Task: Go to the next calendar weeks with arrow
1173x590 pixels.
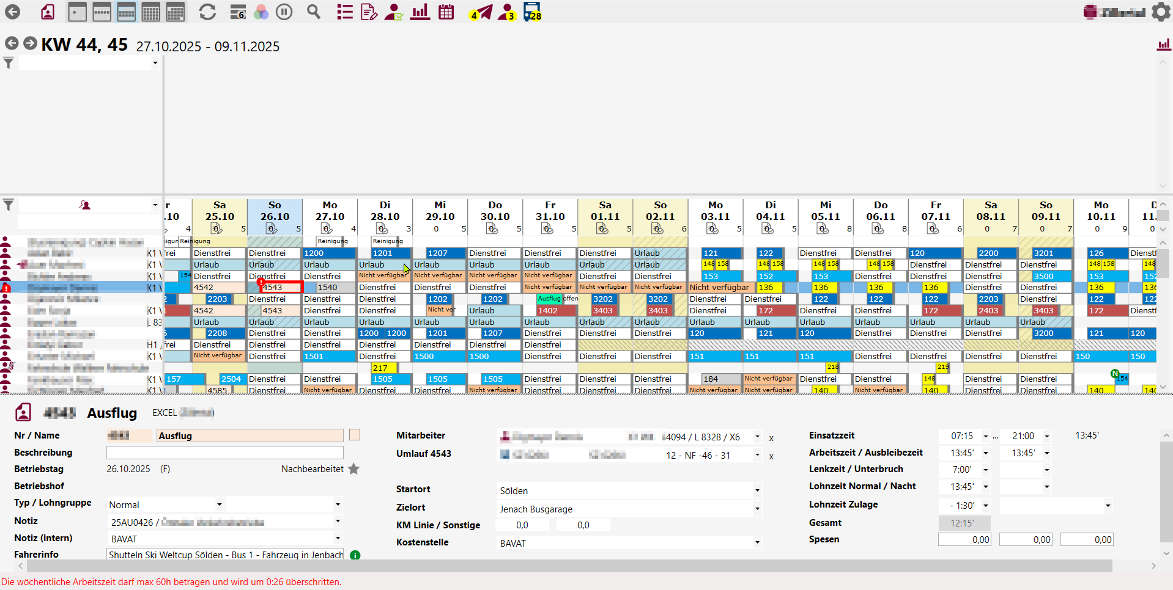Action: (x=30, y=43)
